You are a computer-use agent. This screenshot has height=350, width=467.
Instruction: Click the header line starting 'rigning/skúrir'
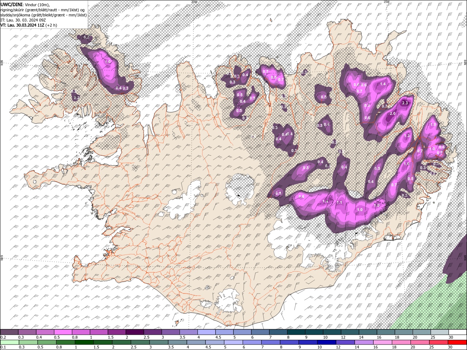point(43,10)
